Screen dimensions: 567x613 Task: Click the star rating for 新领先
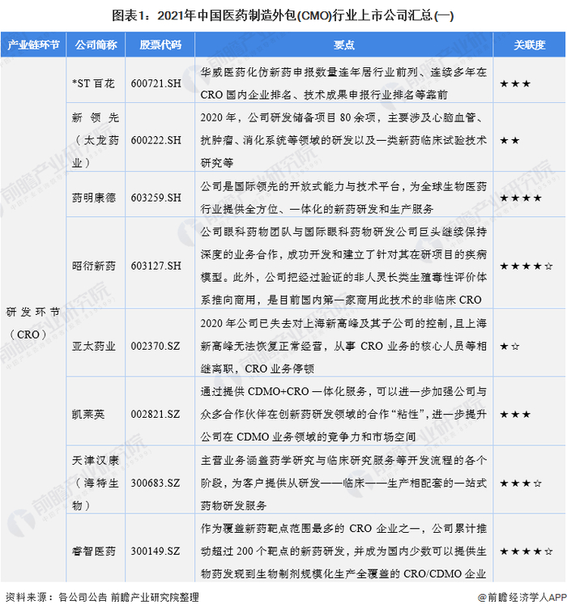pos(509,140)
